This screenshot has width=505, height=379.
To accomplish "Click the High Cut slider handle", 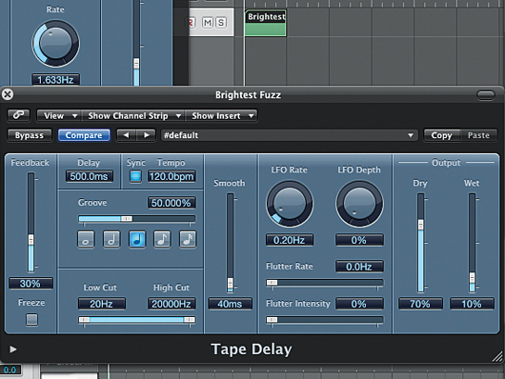I will tap(190, 319).
